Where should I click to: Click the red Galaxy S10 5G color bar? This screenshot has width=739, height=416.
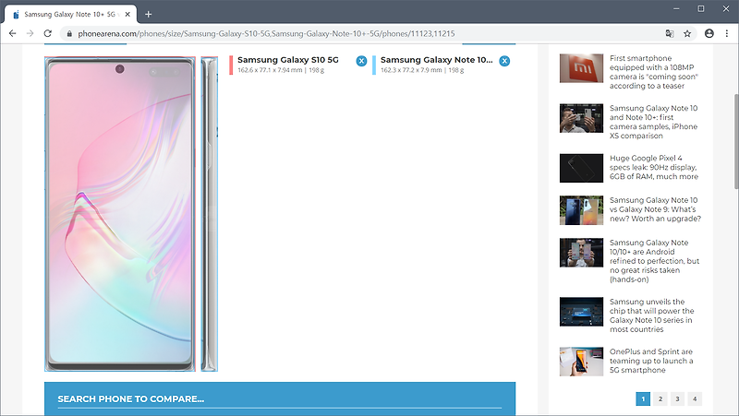231,65
